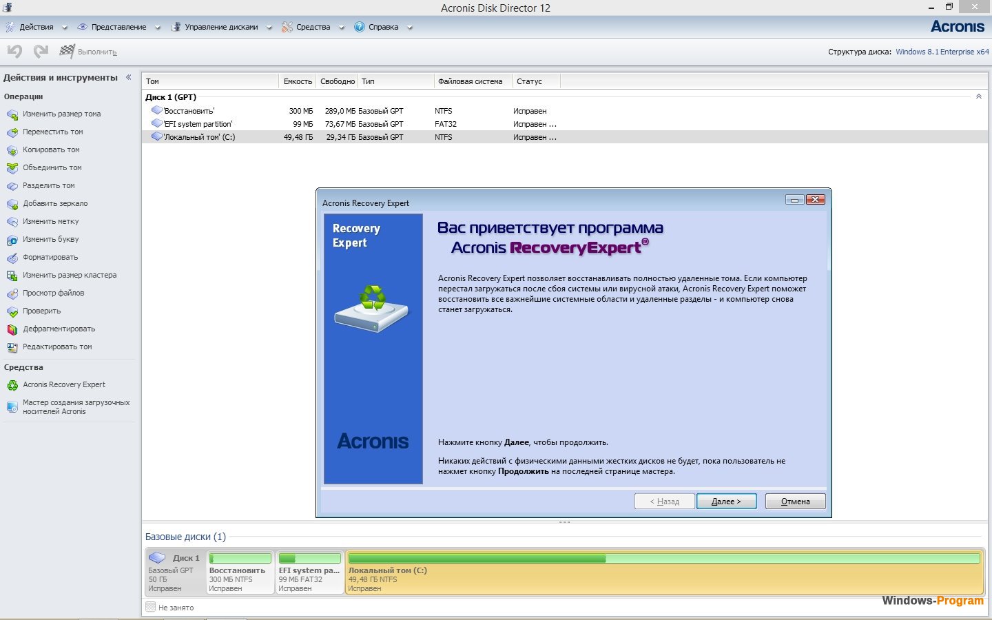Click the Дефрагментировать icon

(12, 329)
